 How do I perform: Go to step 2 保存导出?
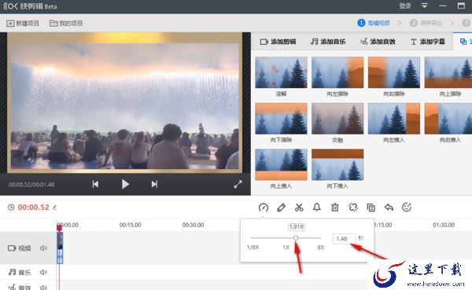426,23
